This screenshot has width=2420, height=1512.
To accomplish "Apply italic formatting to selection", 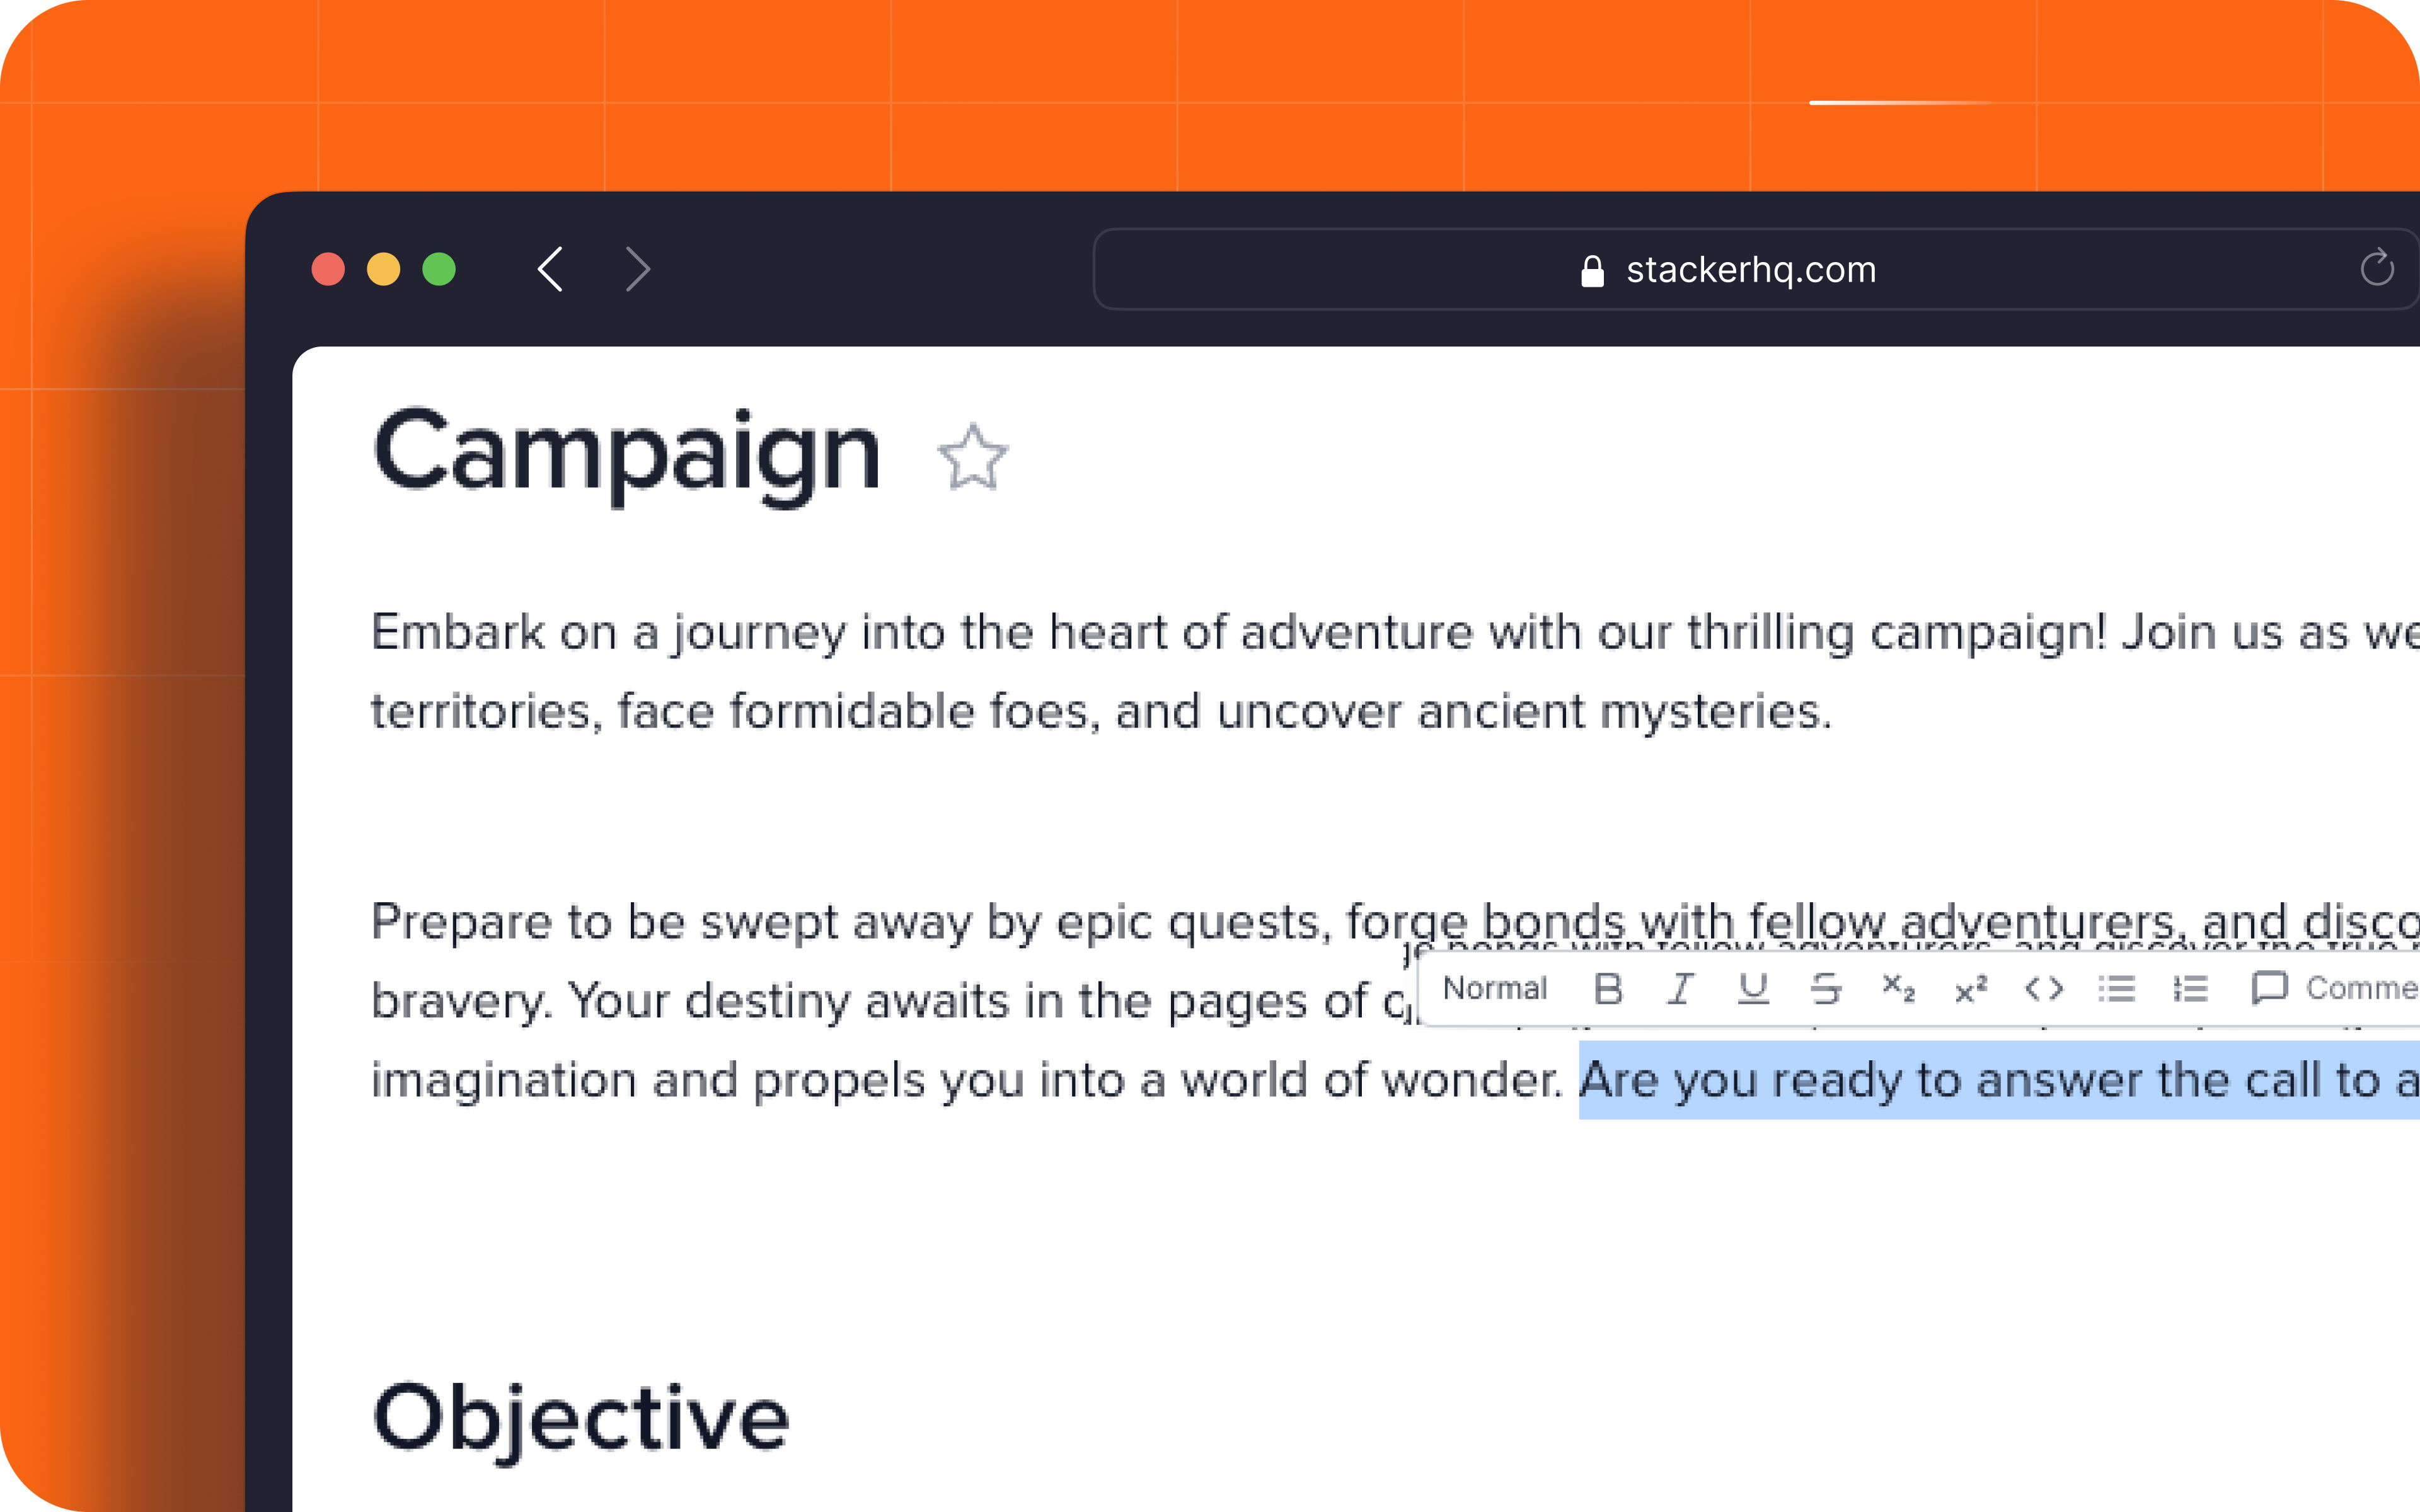I will [1681, 989].
